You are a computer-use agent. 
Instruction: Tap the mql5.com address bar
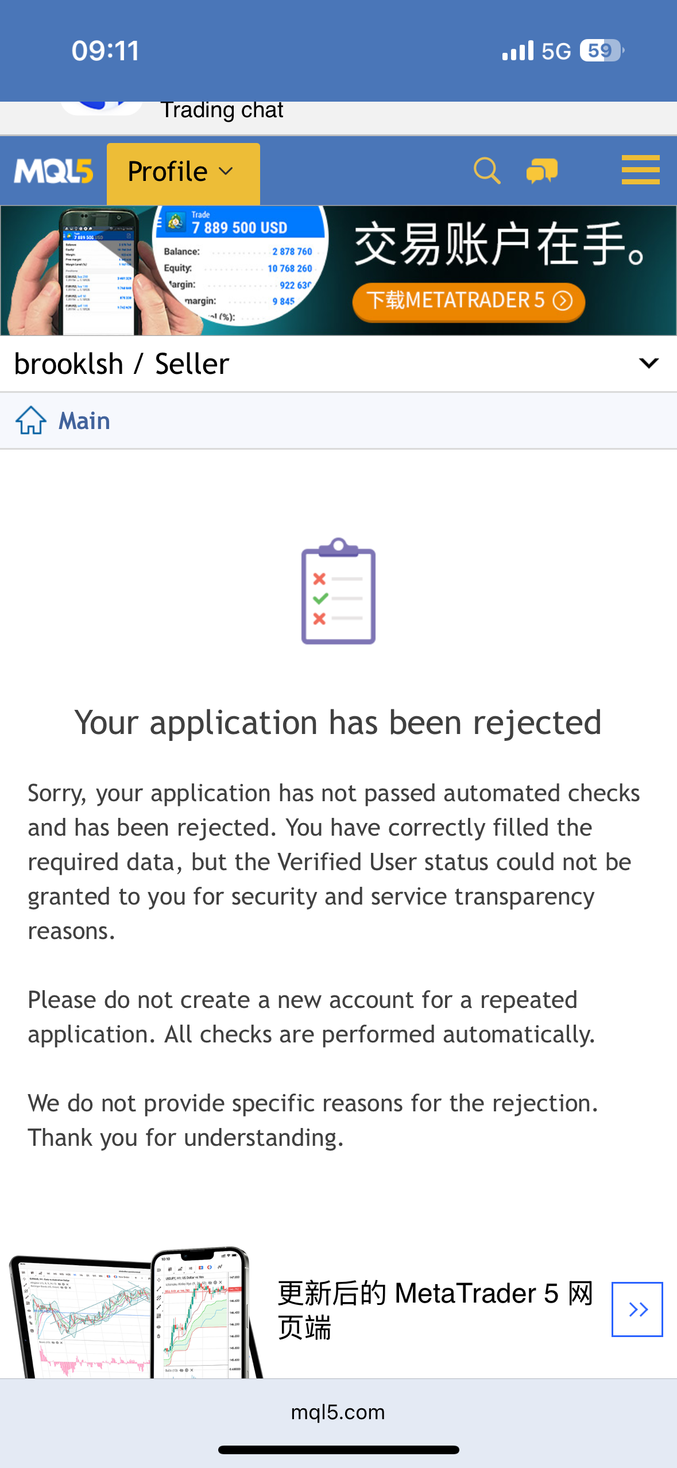point(338,1412)
